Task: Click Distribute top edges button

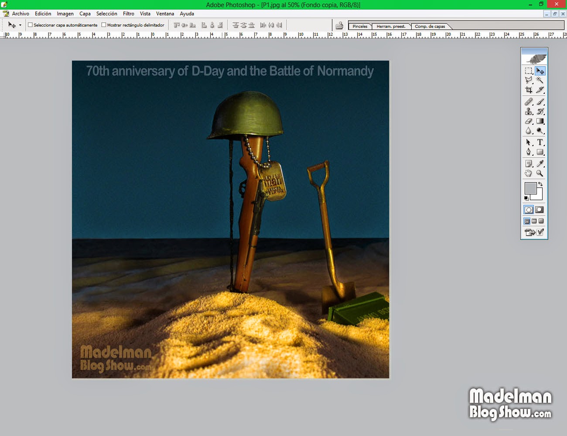Action: [x=236, y=25]
